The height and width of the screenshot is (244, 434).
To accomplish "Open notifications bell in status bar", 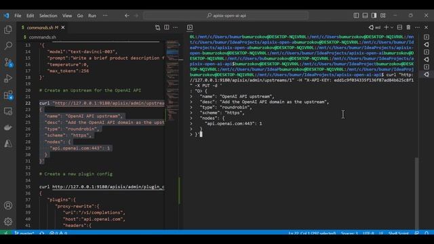I will point(427,233).
